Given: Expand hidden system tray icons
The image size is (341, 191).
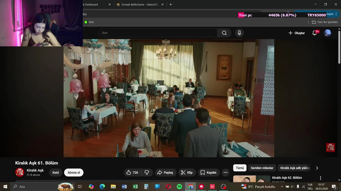Looking at the screenshot, I should [x=282, y=187].
